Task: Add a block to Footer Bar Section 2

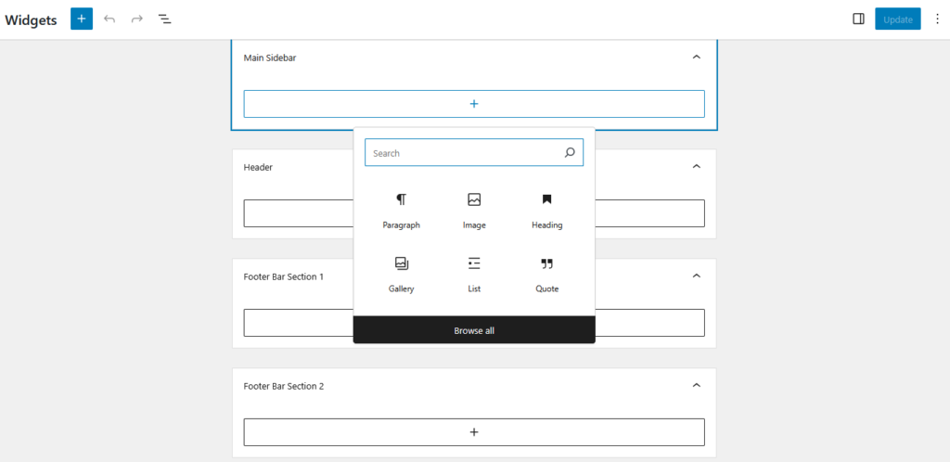Action: [x=474, y=432]
